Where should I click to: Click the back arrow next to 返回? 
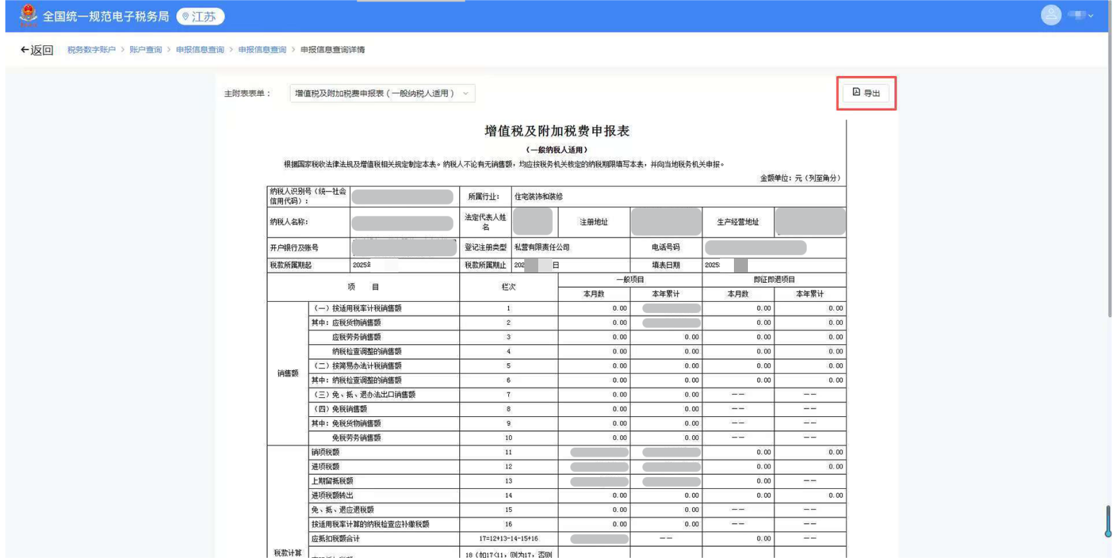pyautogui.click(x=24, y=50)
